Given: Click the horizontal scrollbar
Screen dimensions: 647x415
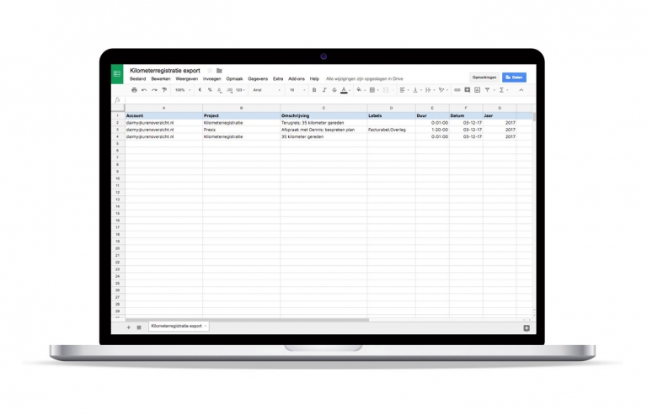Looking at the screenshot, I should click(x=247, y=319).
